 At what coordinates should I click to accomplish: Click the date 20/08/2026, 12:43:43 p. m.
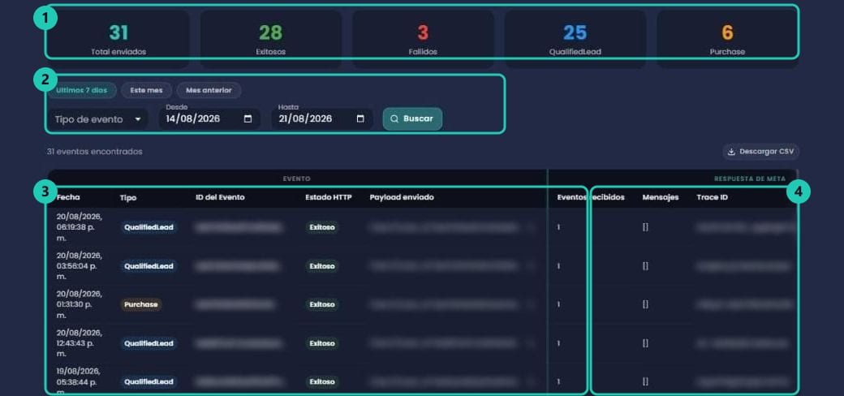80,343
